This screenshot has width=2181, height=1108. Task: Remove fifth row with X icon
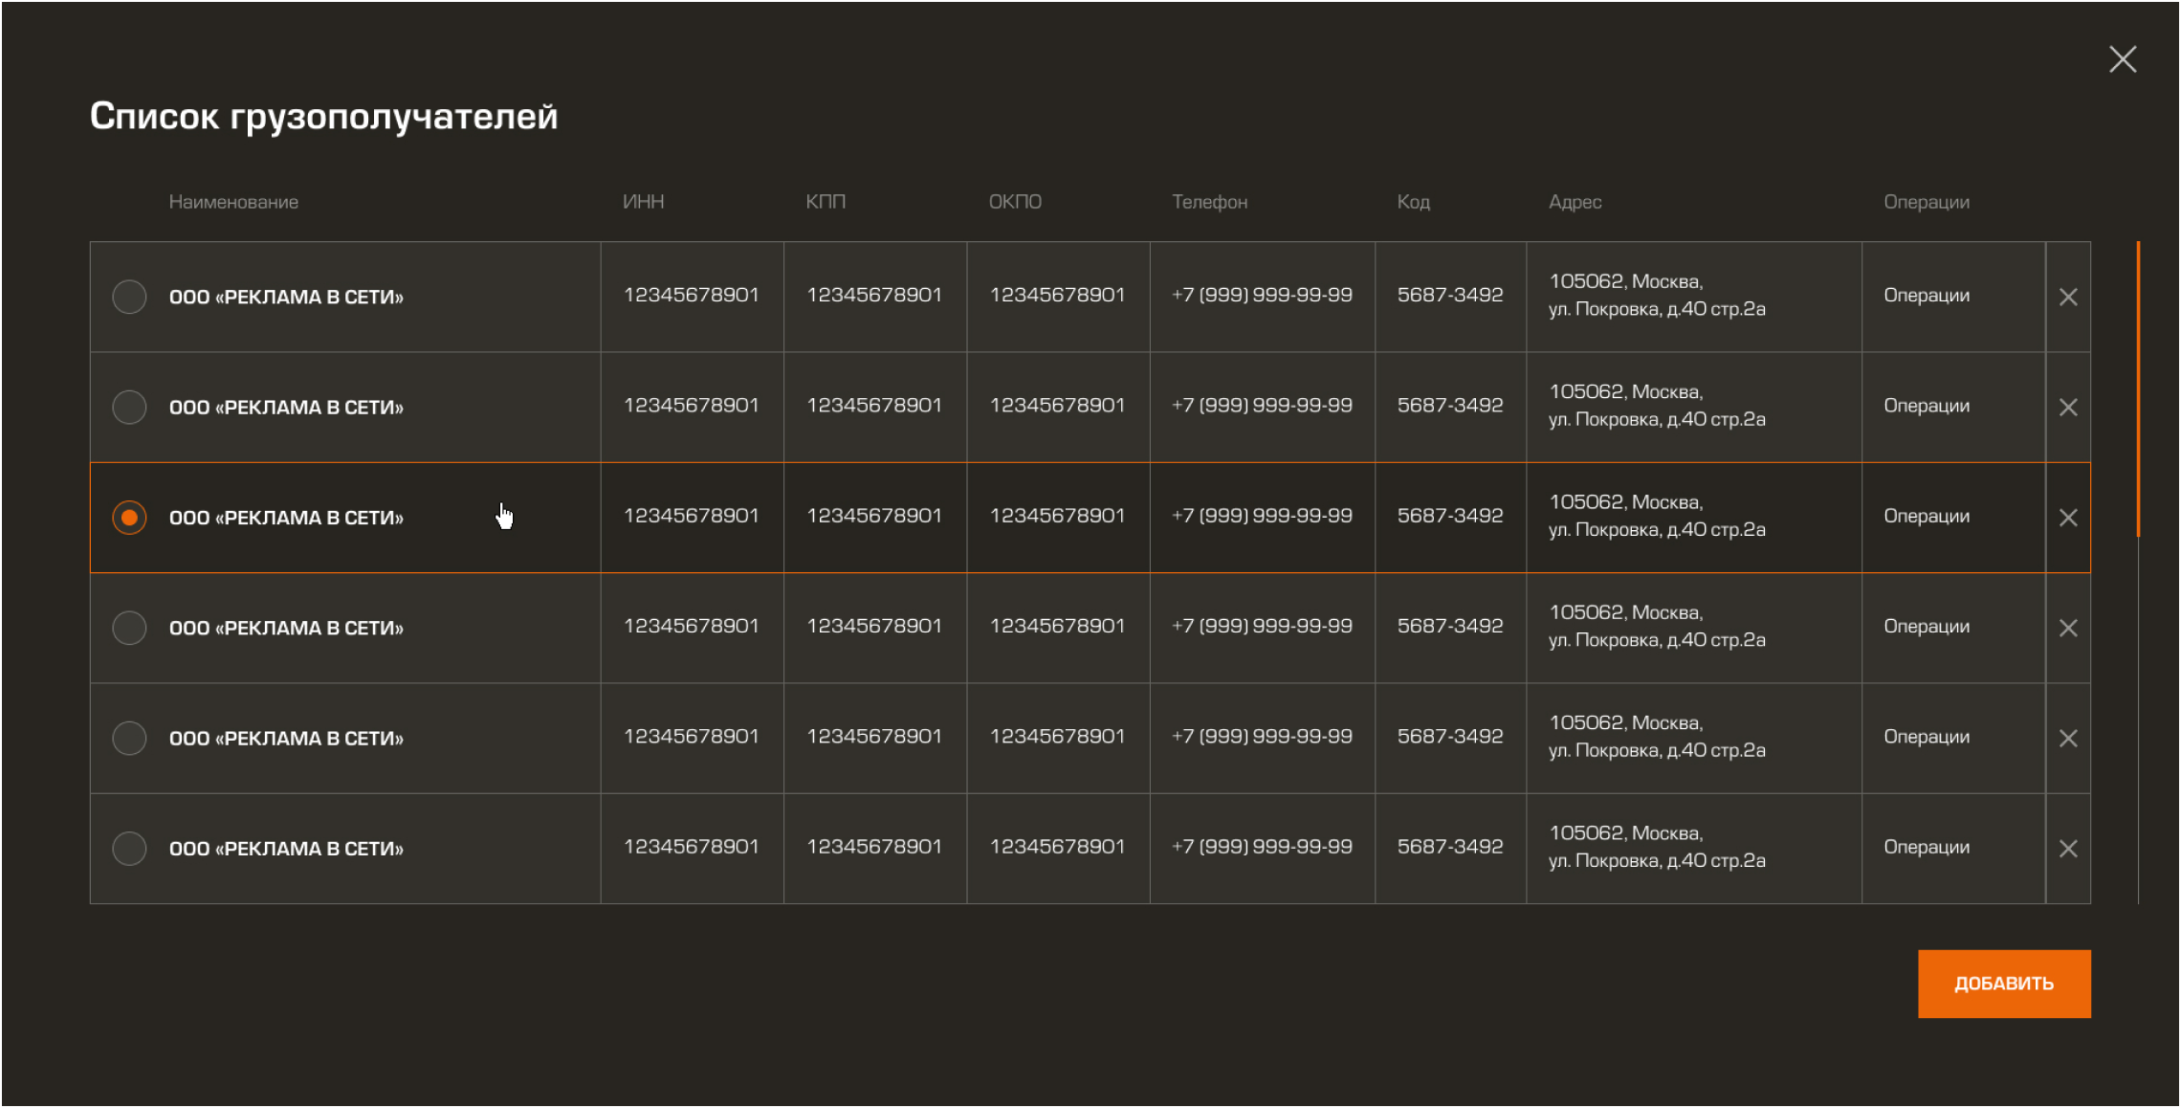(2067, 739)
